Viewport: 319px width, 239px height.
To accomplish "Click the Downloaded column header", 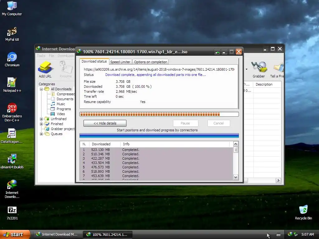I will coord(105,144).
